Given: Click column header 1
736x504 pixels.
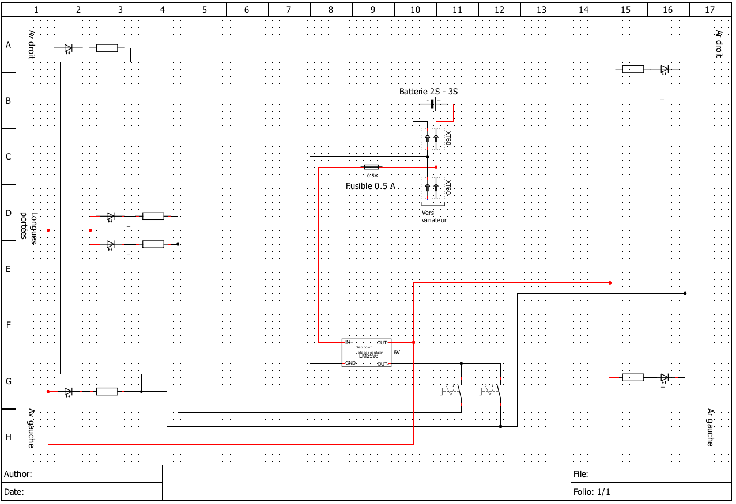Looking at the screenshot, I should (37, 9).
